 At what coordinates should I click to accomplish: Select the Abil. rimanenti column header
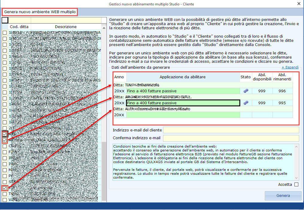tap(282, 77)
